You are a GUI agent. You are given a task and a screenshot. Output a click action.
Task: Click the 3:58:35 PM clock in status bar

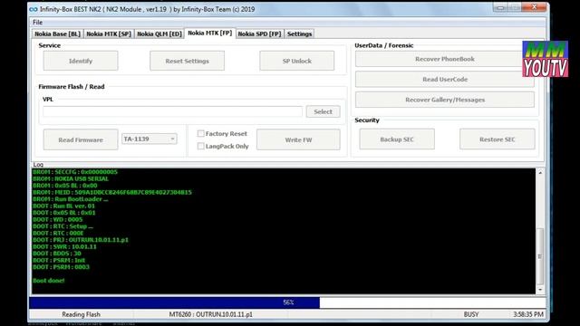click(528, 314)
